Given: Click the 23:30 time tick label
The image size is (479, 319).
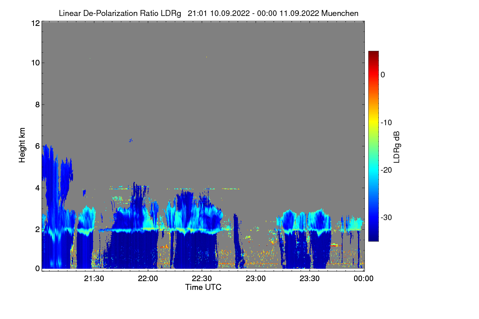Looking at the screenshot, I should coord(309,279).
